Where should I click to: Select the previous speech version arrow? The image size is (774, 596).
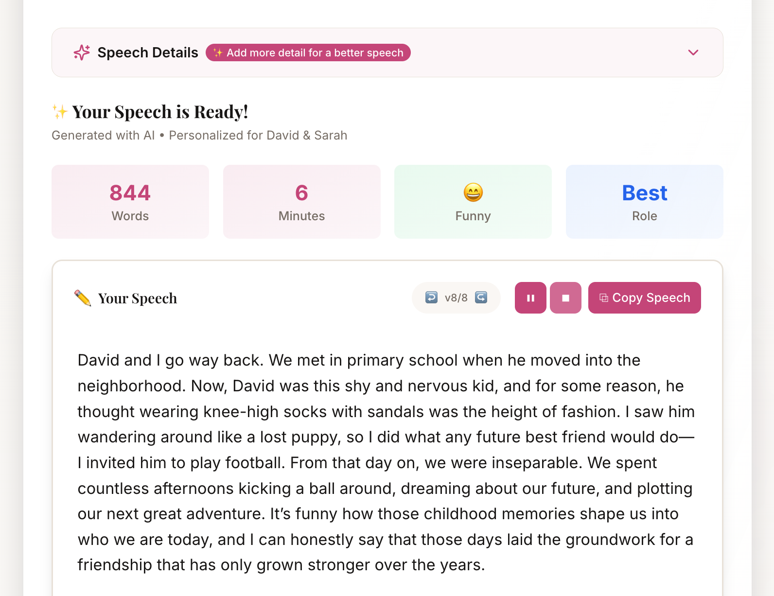pos(431,298)
